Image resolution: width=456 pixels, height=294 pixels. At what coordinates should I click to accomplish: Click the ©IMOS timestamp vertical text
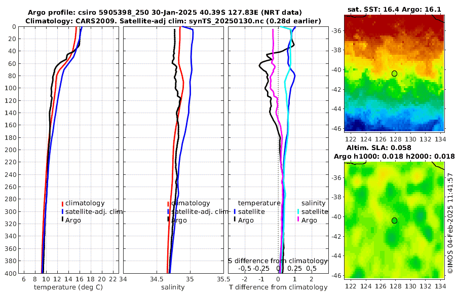coord(450,223)
